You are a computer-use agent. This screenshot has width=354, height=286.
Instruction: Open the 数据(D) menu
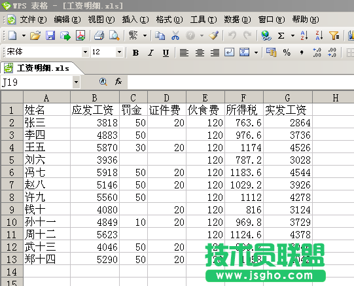238,20
